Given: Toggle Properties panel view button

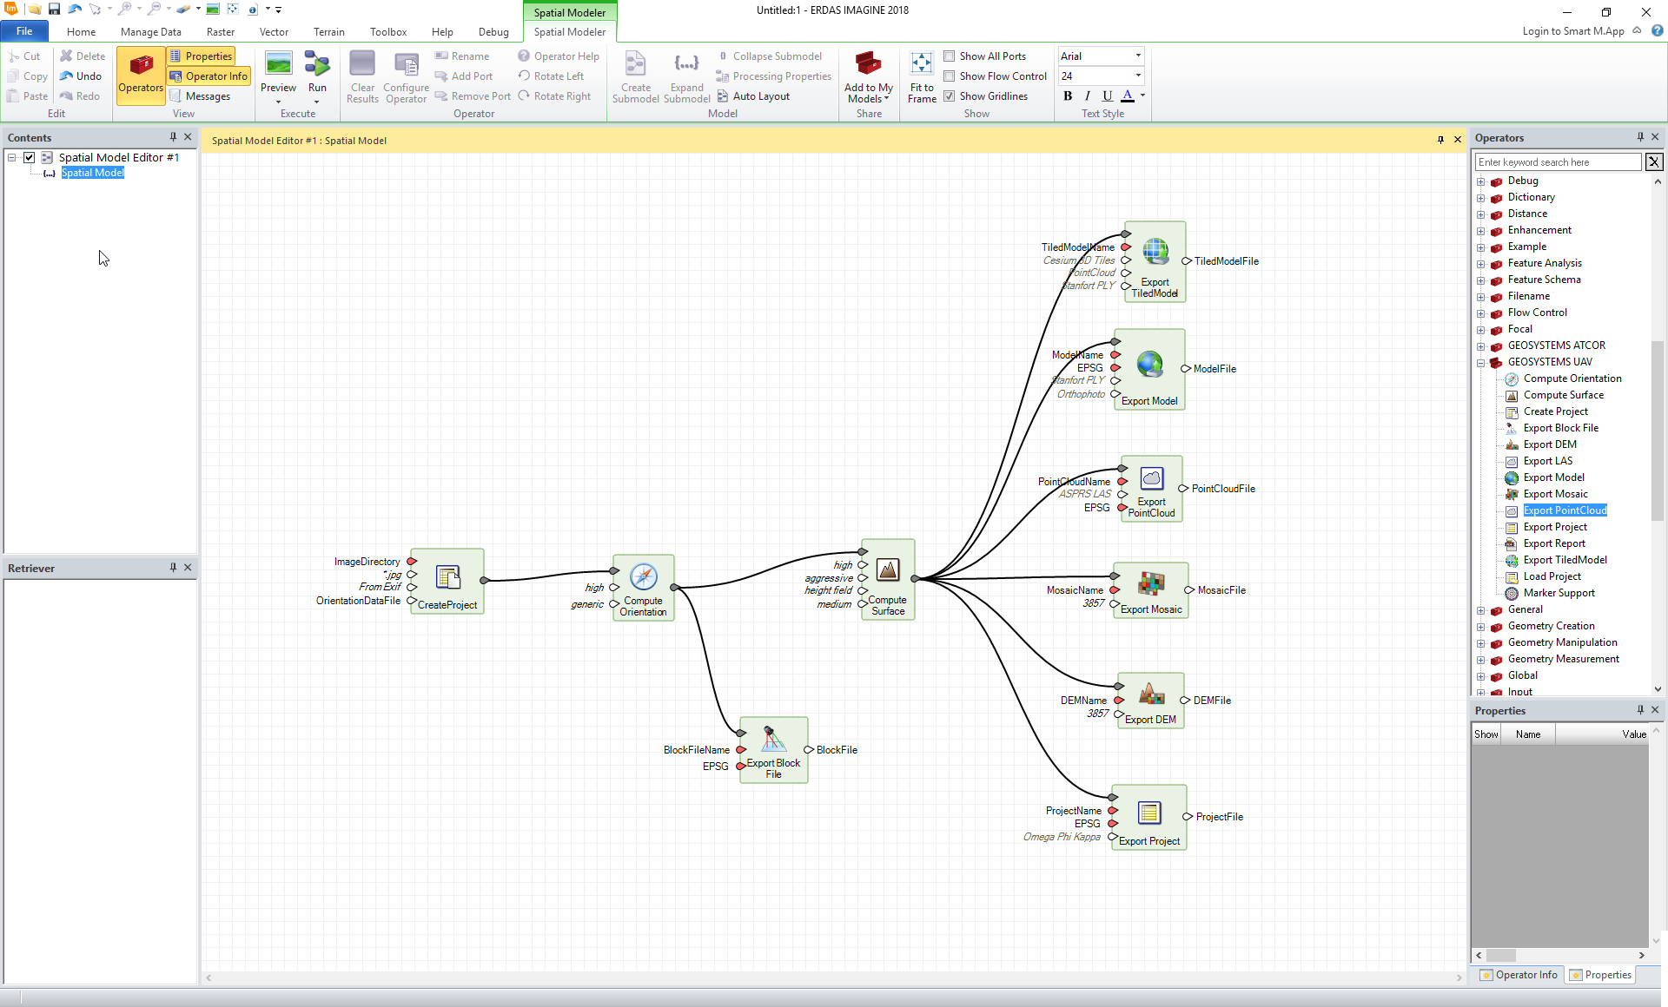Looking at the screenshot, I should click(201, 56).
